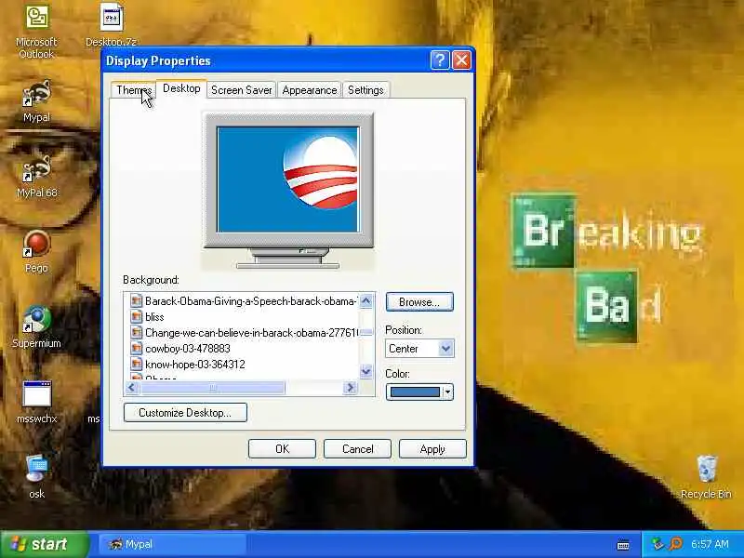Click the first system tray icon

[x=658, y=544]
